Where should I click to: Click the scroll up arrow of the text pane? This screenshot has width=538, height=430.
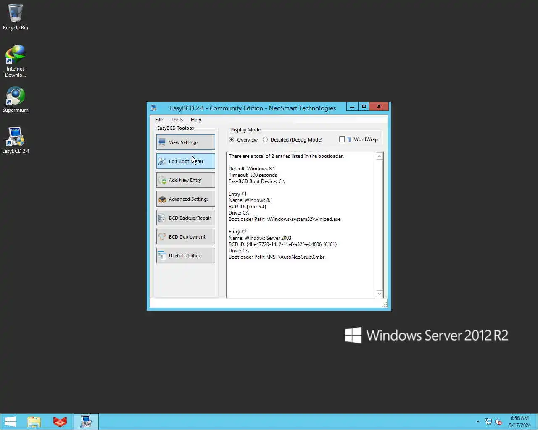point(379,156)
